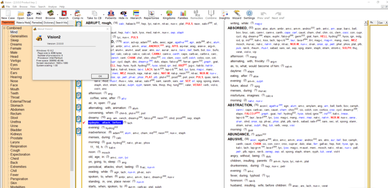Click the left panel tree scrollbar
The height and width of the screenshot is (188, 388).
pyautogui.click(x=72, y=99)
